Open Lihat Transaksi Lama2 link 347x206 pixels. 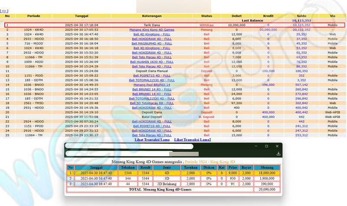(x=193, y=140)
